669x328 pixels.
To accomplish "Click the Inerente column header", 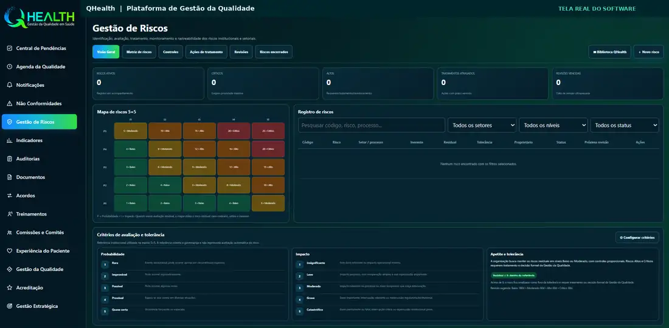I will (417, 142).
